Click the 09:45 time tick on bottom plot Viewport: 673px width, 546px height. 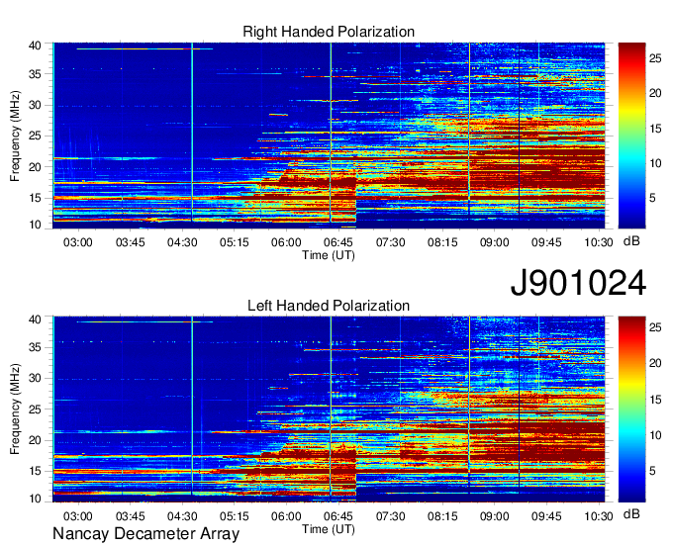coord(546,516)
